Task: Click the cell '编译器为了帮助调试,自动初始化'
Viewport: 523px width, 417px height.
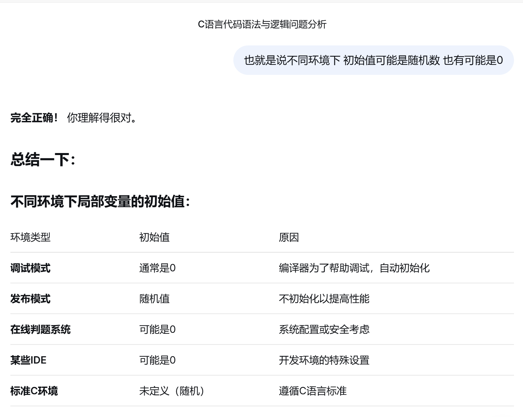Action: (x=354, y=268)
